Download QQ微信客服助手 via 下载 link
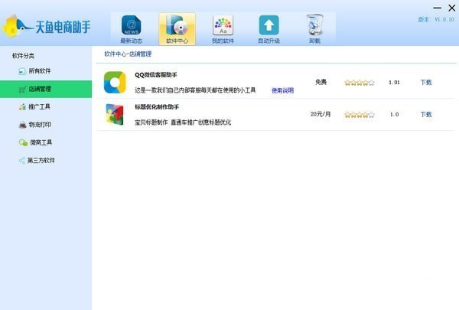Viewport: 459px width, 310px height. click(x=426, y=82)
